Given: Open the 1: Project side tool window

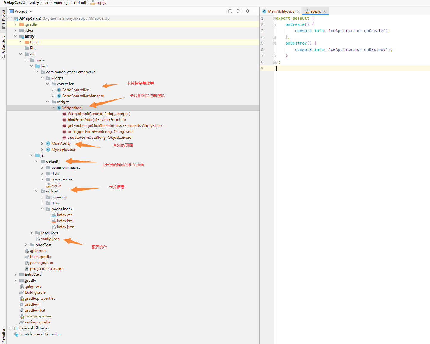Looking at the screenshot, I should click(x=3, y=19).
